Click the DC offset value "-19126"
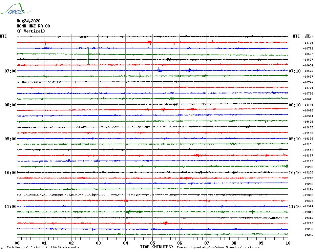 coord(308,139)
